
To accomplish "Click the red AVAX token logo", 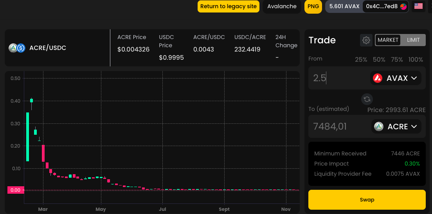I will (x=378, y=78).
